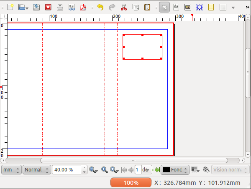Choose the Insert Text Frame tool
This screenshot has height=189, width=251.
(176, 7)
